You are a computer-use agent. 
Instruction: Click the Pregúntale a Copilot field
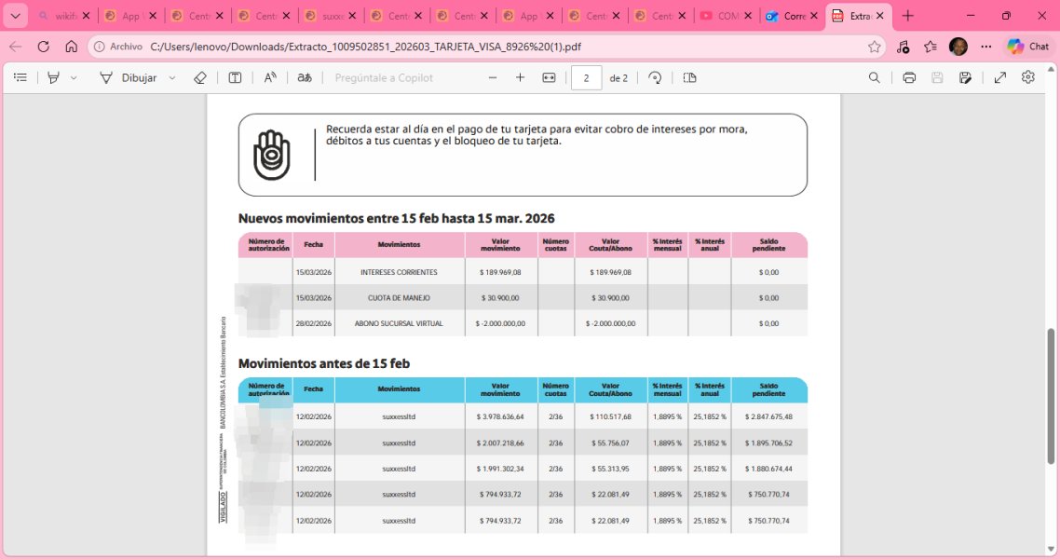(x=384, y=77)
